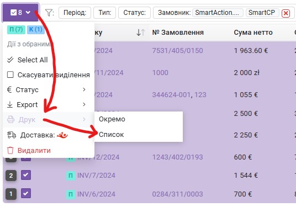Open invoice INV/7/2024

(96, 176)
